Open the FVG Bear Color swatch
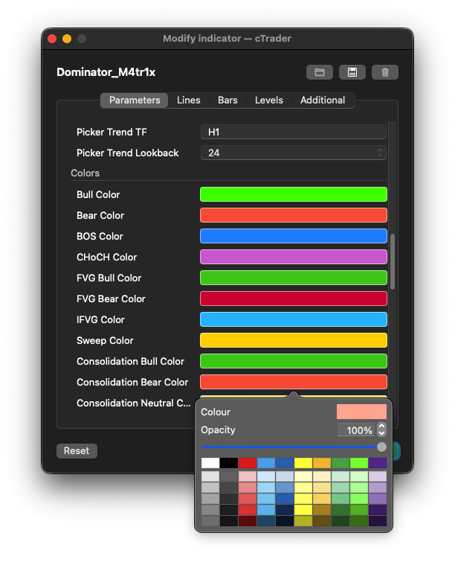 pyautogui.click(x=294, y=298)
